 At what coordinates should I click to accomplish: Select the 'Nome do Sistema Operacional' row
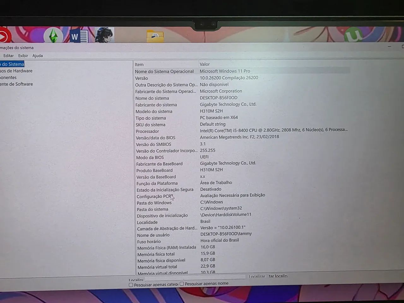(x=242, y=71)
